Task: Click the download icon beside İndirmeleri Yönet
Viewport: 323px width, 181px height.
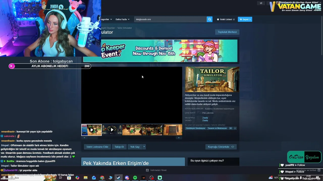Action: [x=147, y=170]
